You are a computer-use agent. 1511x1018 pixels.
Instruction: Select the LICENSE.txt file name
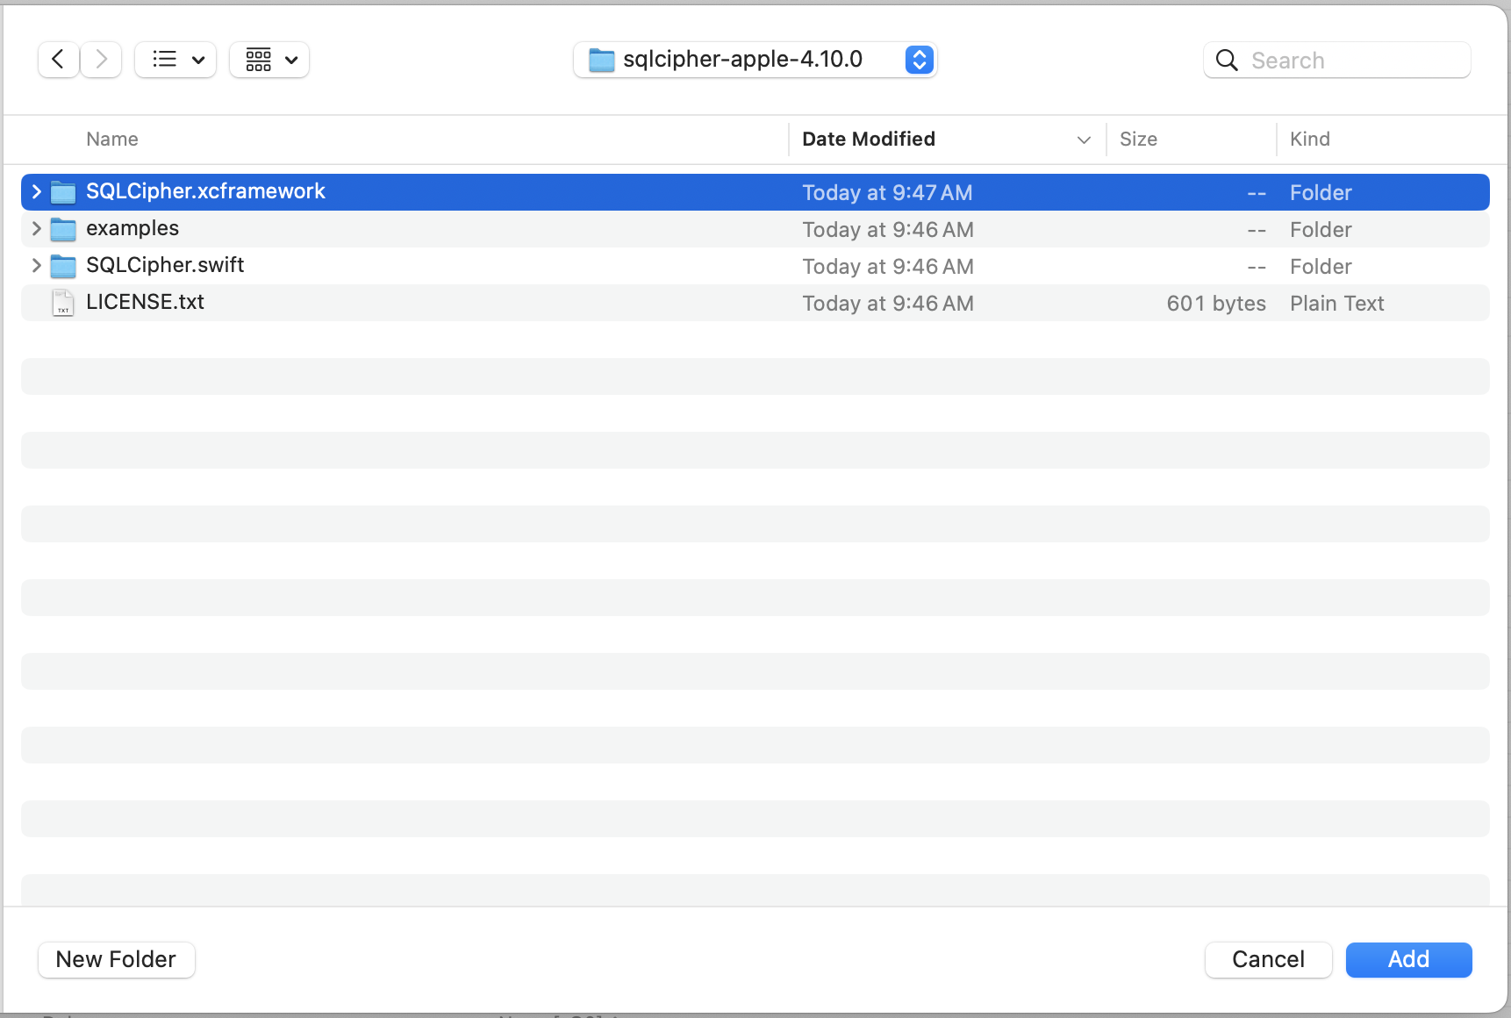[x=145, y=302]
